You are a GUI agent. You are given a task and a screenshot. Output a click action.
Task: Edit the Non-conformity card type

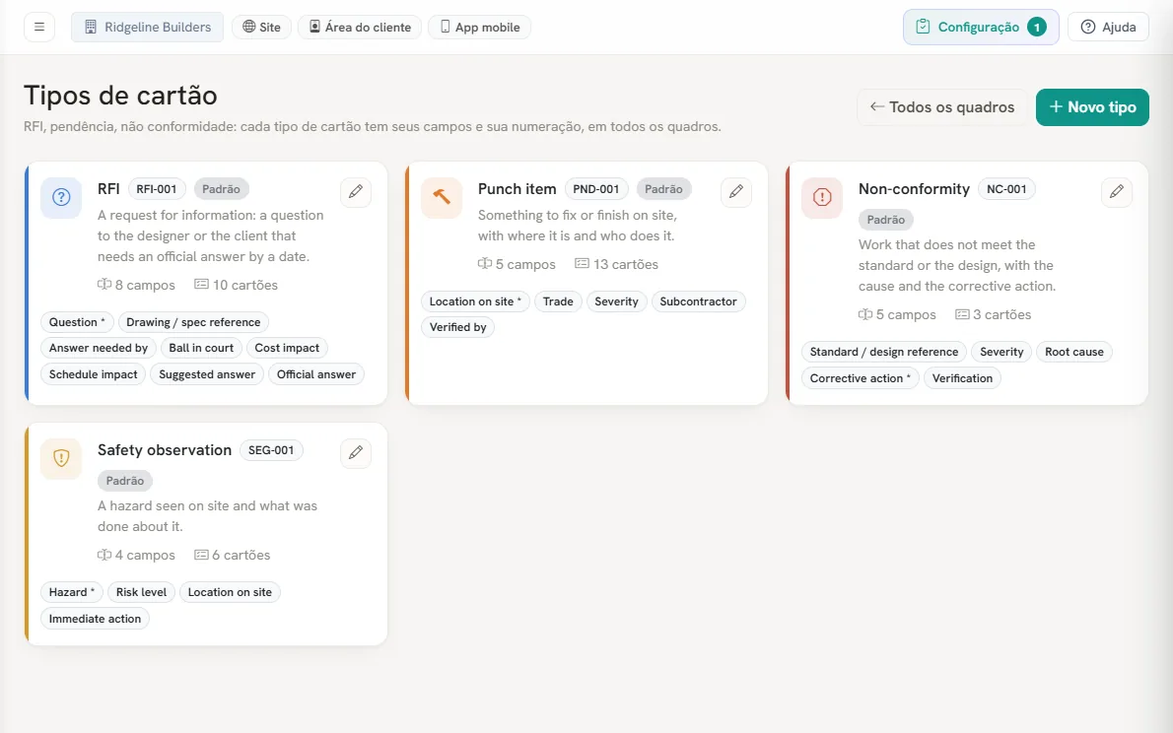pos(1116,191)
